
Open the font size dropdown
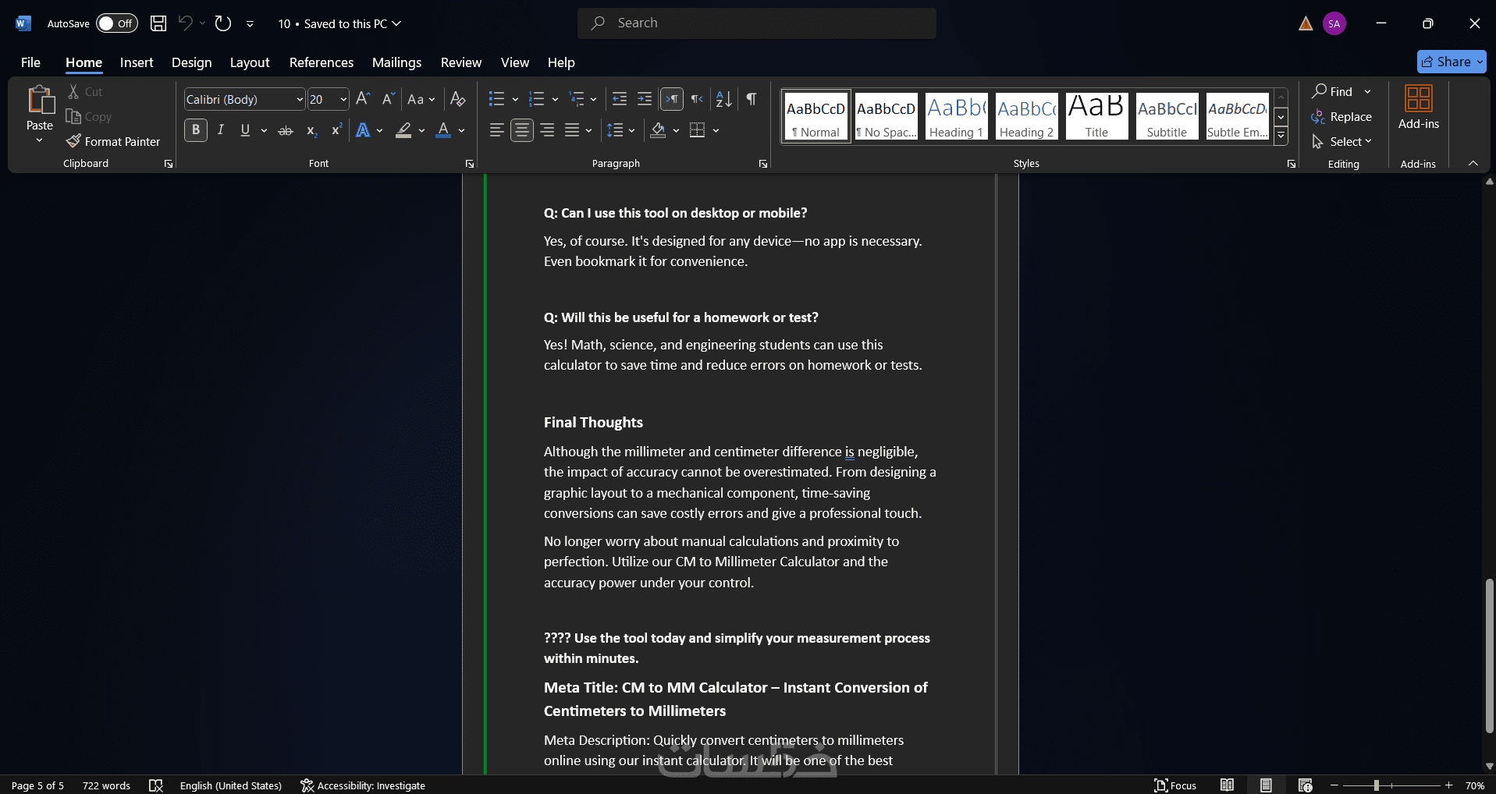point(343,100)
